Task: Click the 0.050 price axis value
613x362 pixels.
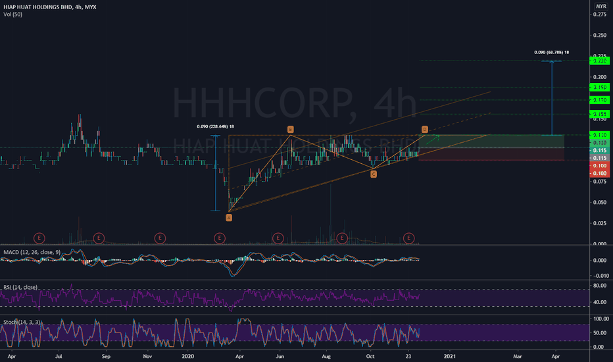Action: pos(600,202)
